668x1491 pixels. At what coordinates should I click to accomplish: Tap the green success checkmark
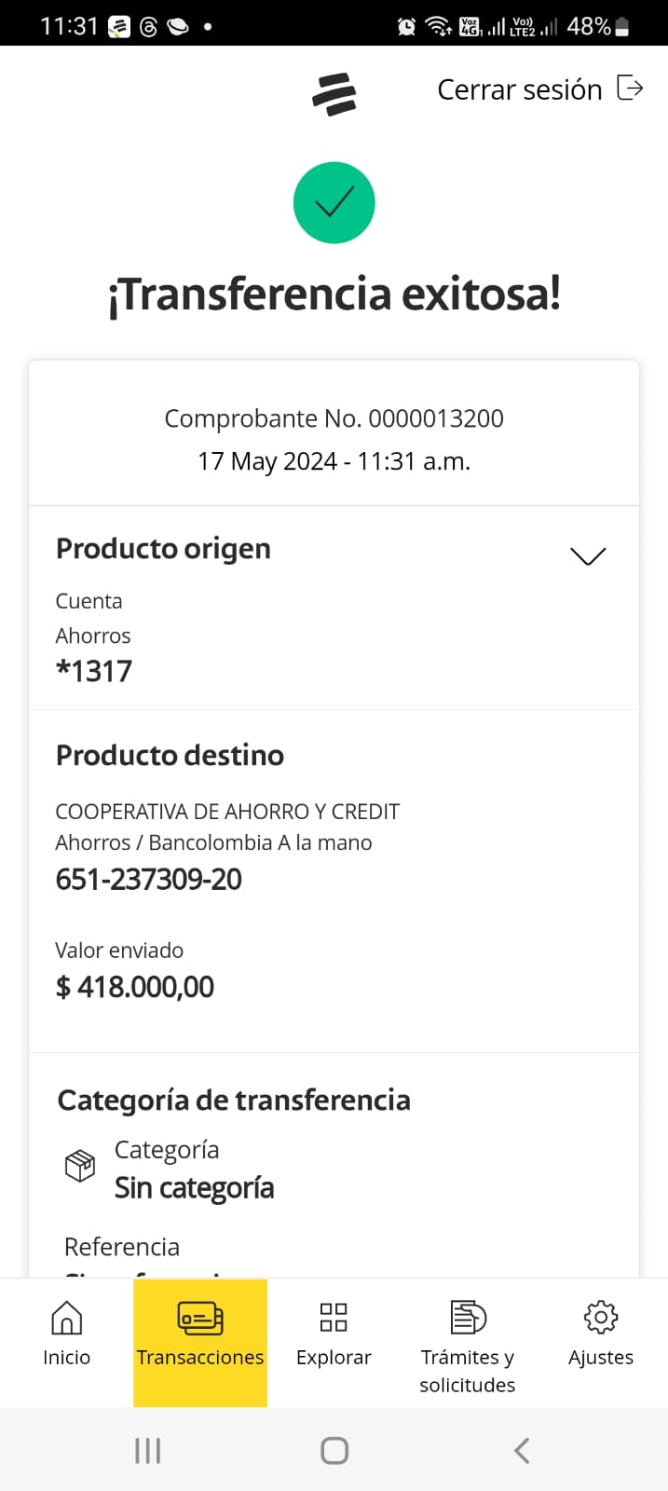334,203
